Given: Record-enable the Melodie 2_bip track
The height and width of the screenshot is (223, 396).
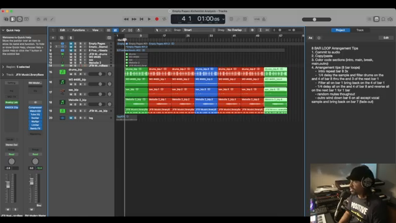Looking at the screenshot, I should click(80, 105).
